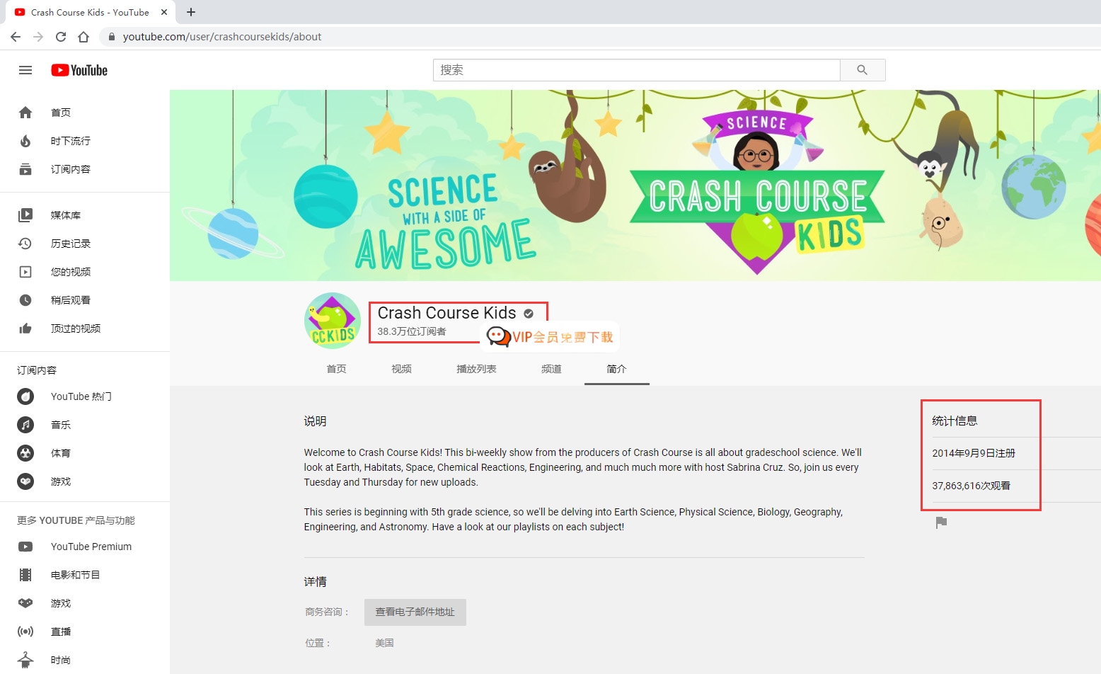Click the play icon for 您的视频

point(25,272)
